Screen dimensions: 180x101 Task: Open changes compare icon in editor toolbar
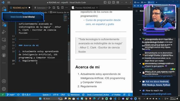(x=58, y=8)
